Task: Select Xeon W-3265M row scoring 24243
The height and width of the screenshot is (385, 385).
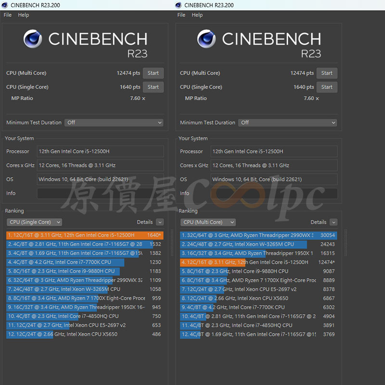Action: pos(258,244)
